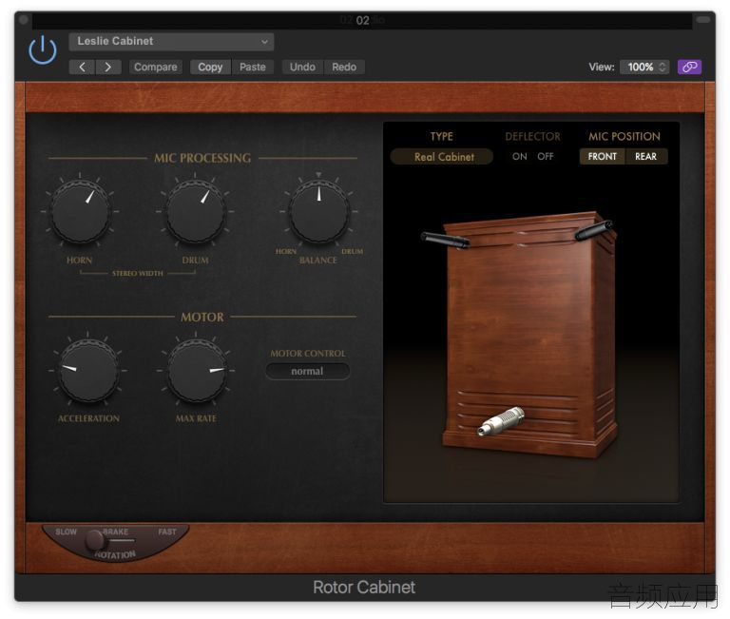Click the Drum stereo width knob
730x619 pixels.
click(196, 212)
